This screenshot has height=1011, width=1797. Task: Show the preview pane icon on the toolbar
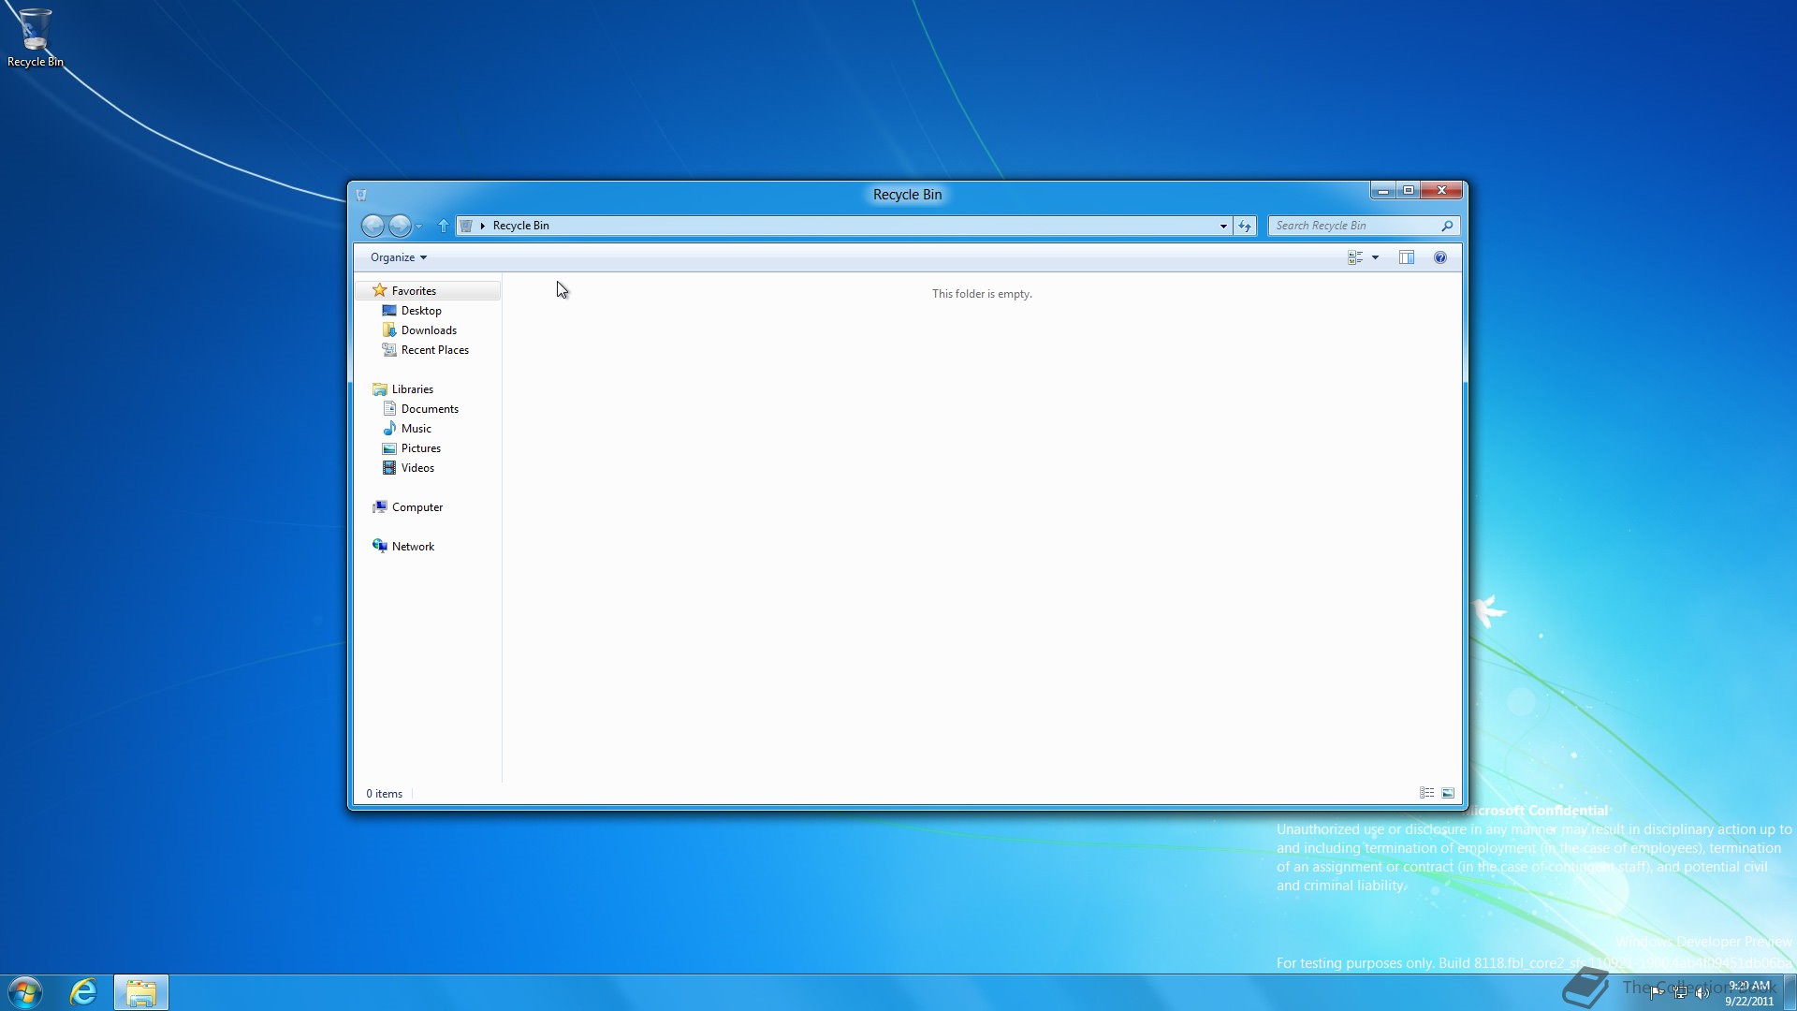pyautogui.click(x=1407, y=257)
